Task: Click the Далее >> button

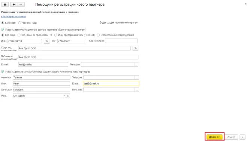Action: [x=214, y=137]
